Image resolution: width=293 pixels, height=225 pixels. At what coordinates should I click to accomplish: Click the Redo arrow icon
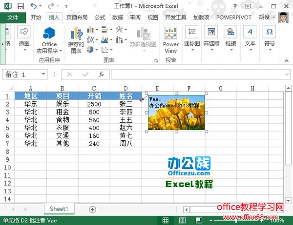coord(51,6)
